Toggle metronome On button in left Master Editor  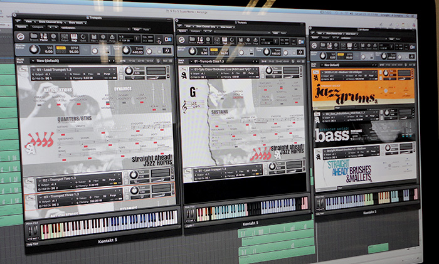[107, 48]
